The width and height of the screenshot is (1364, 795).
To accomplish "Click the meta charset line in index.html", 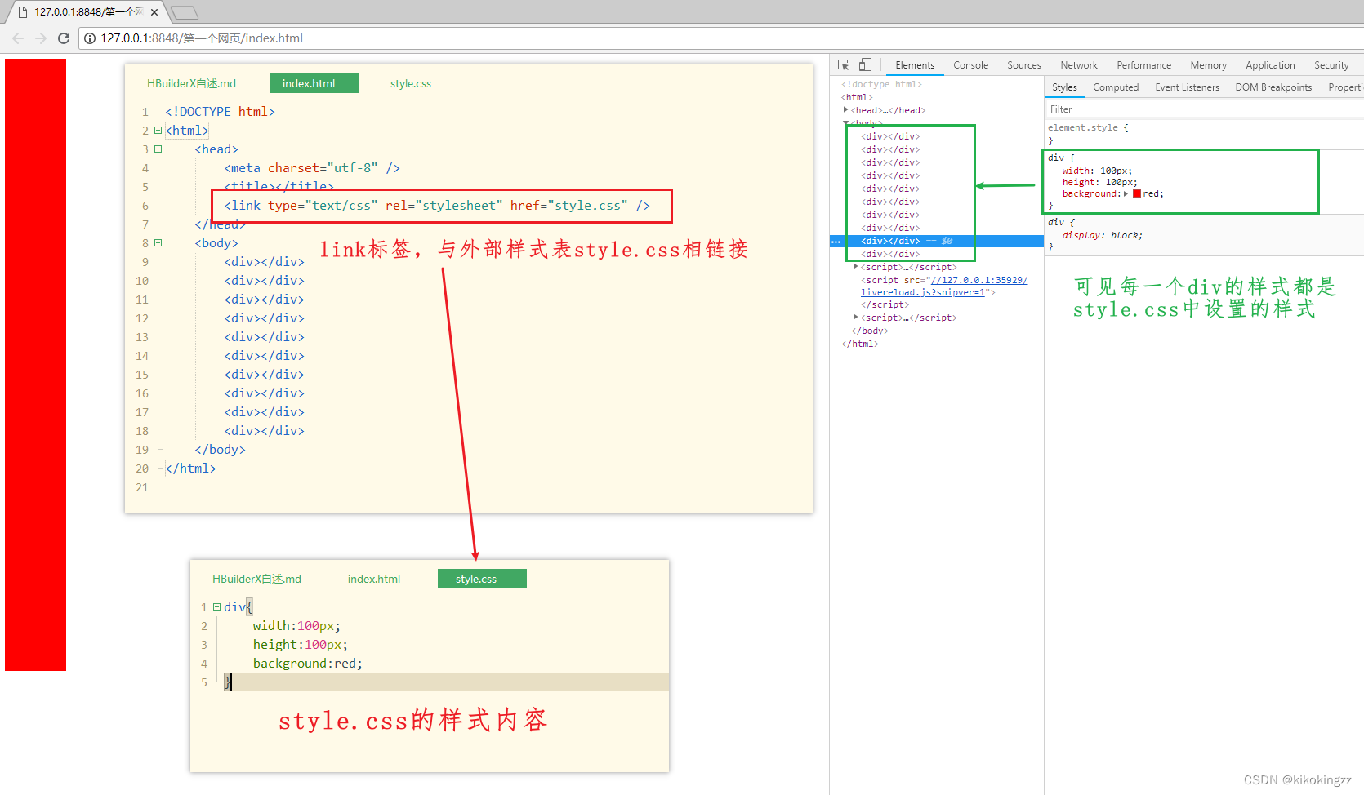I will click(312, 168).
